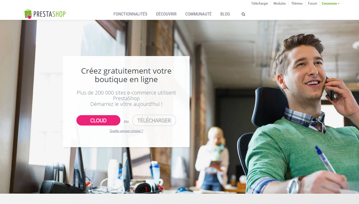Click the 'Plus de 200 000 sites' subtitle text
Screen dimensions: 359x204
coord(126,98)
